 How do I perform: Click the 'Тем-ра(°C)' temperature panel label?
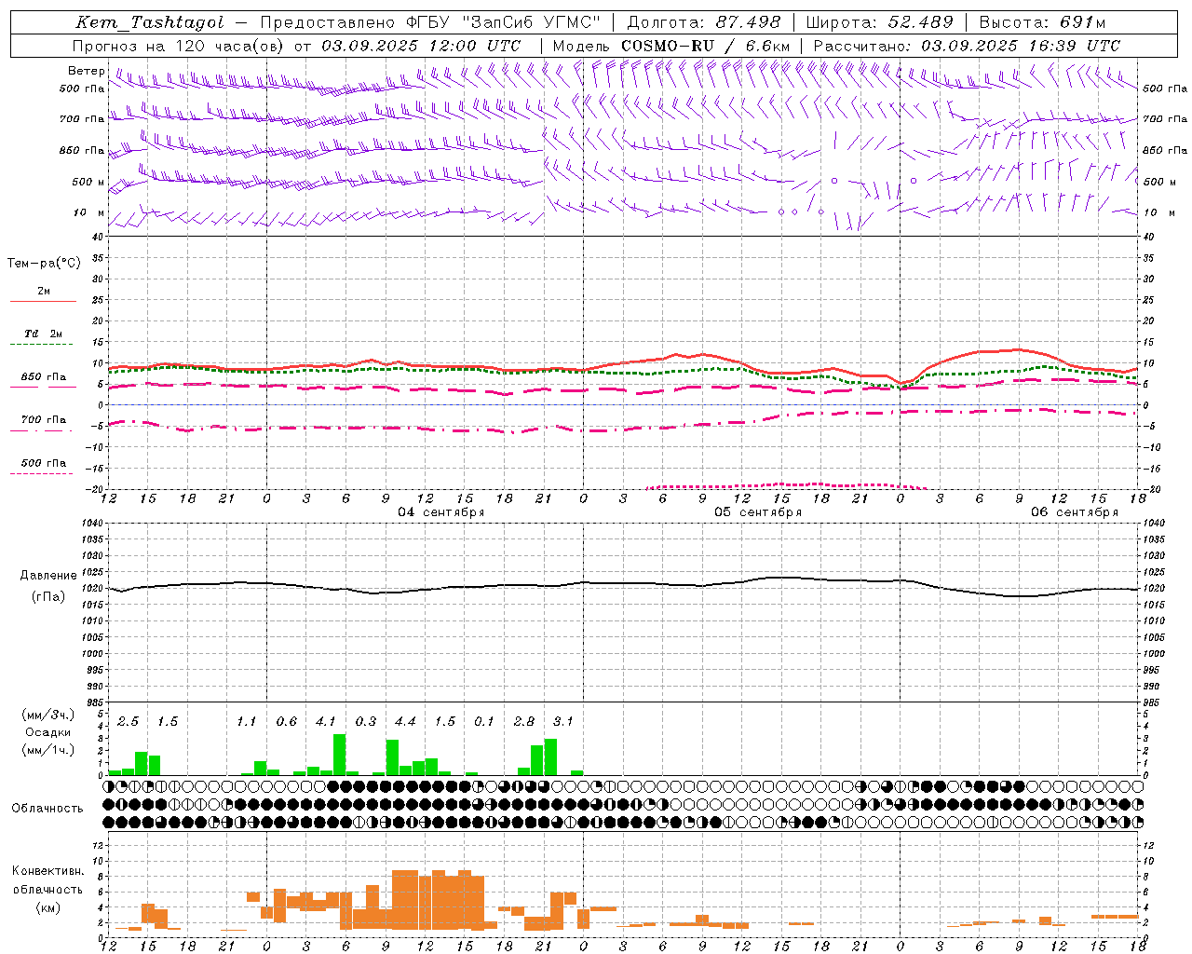[x=44, y=264]
